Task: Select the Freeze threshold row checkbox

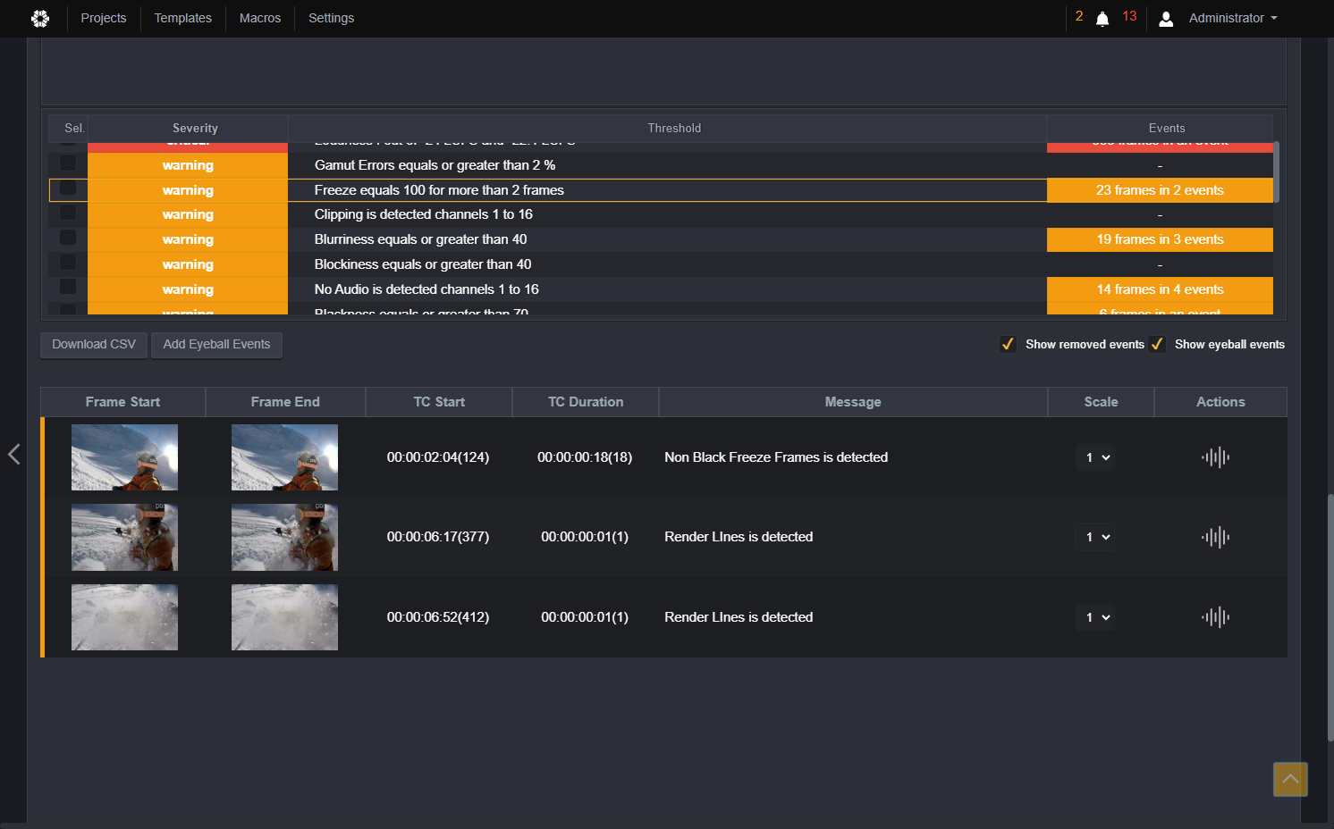Action: click(x=68, y=188)
